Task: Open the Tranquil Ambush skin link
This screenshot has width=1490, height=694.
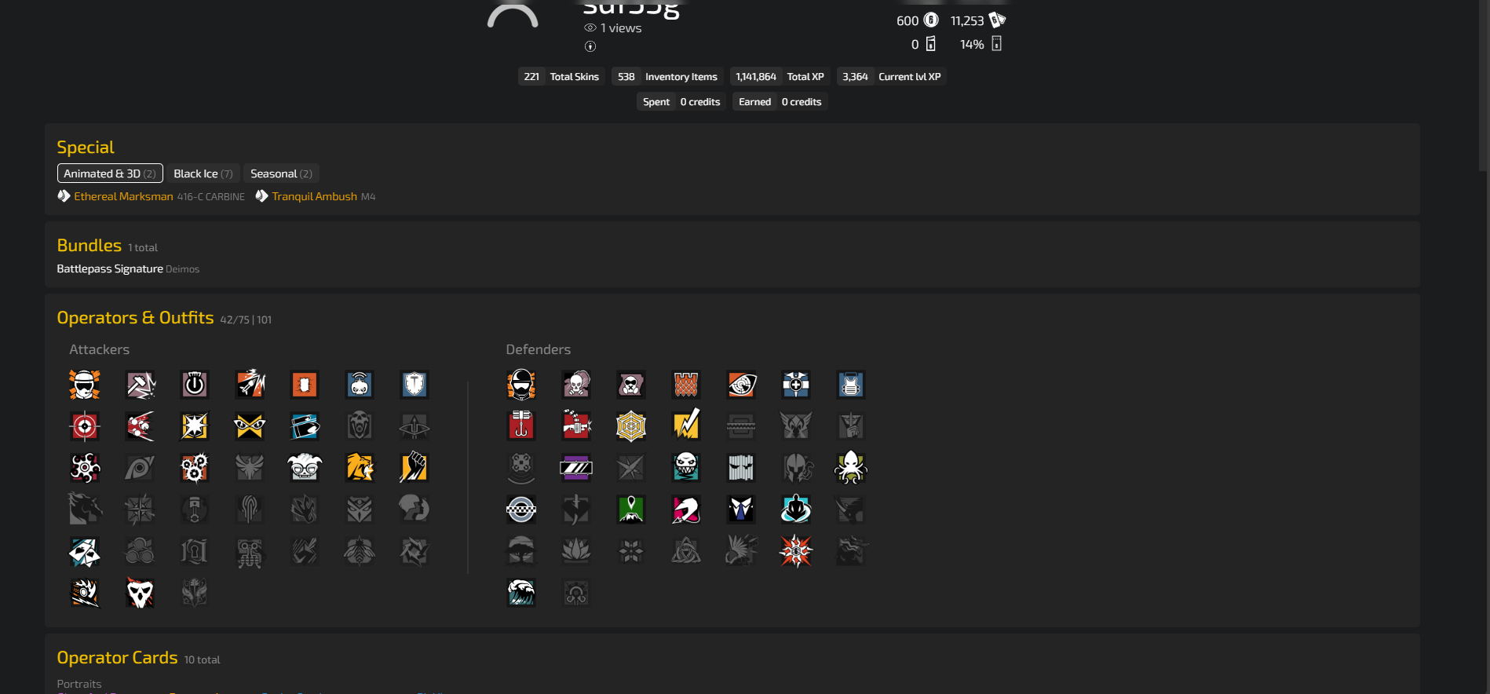Action: [314, 196]
